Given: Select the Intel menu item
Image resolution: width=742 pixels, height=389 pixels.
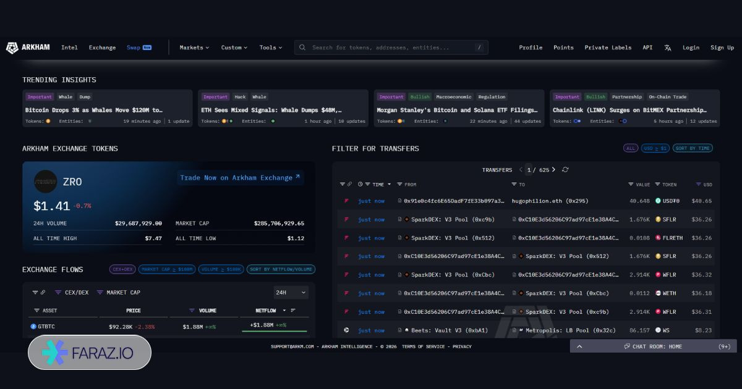Looking at the screenshot, I should tap(69, 48).
